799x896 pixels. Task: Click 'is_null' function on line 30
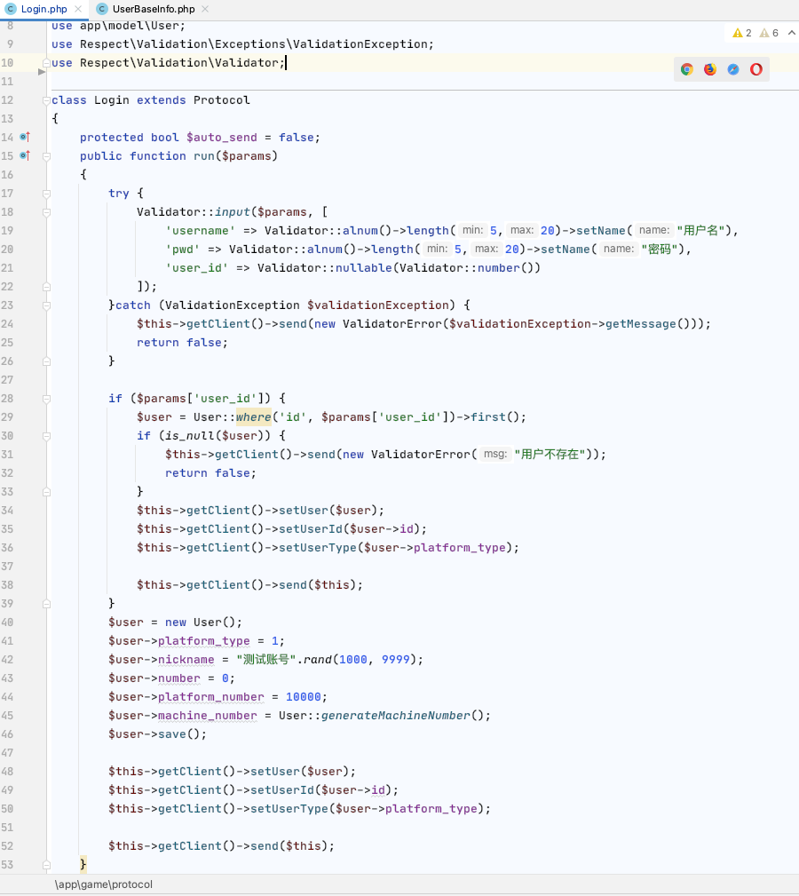click(190, 436)
